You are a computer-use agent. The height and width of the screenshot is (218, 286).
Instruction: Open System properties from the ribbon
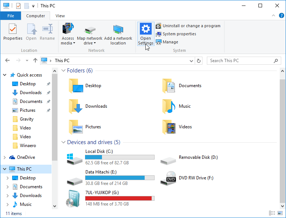click(176, 34)
